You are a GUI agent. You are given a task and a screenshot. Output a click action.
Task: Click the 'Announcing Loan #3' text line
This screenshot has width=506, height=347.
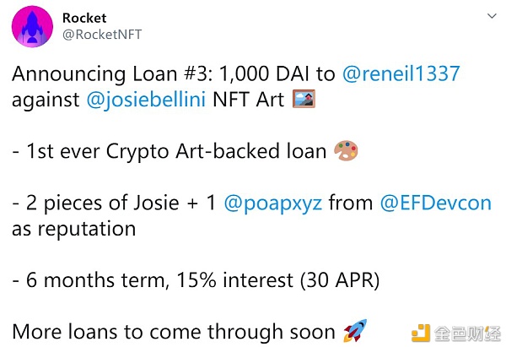click(x=112, y=74)
